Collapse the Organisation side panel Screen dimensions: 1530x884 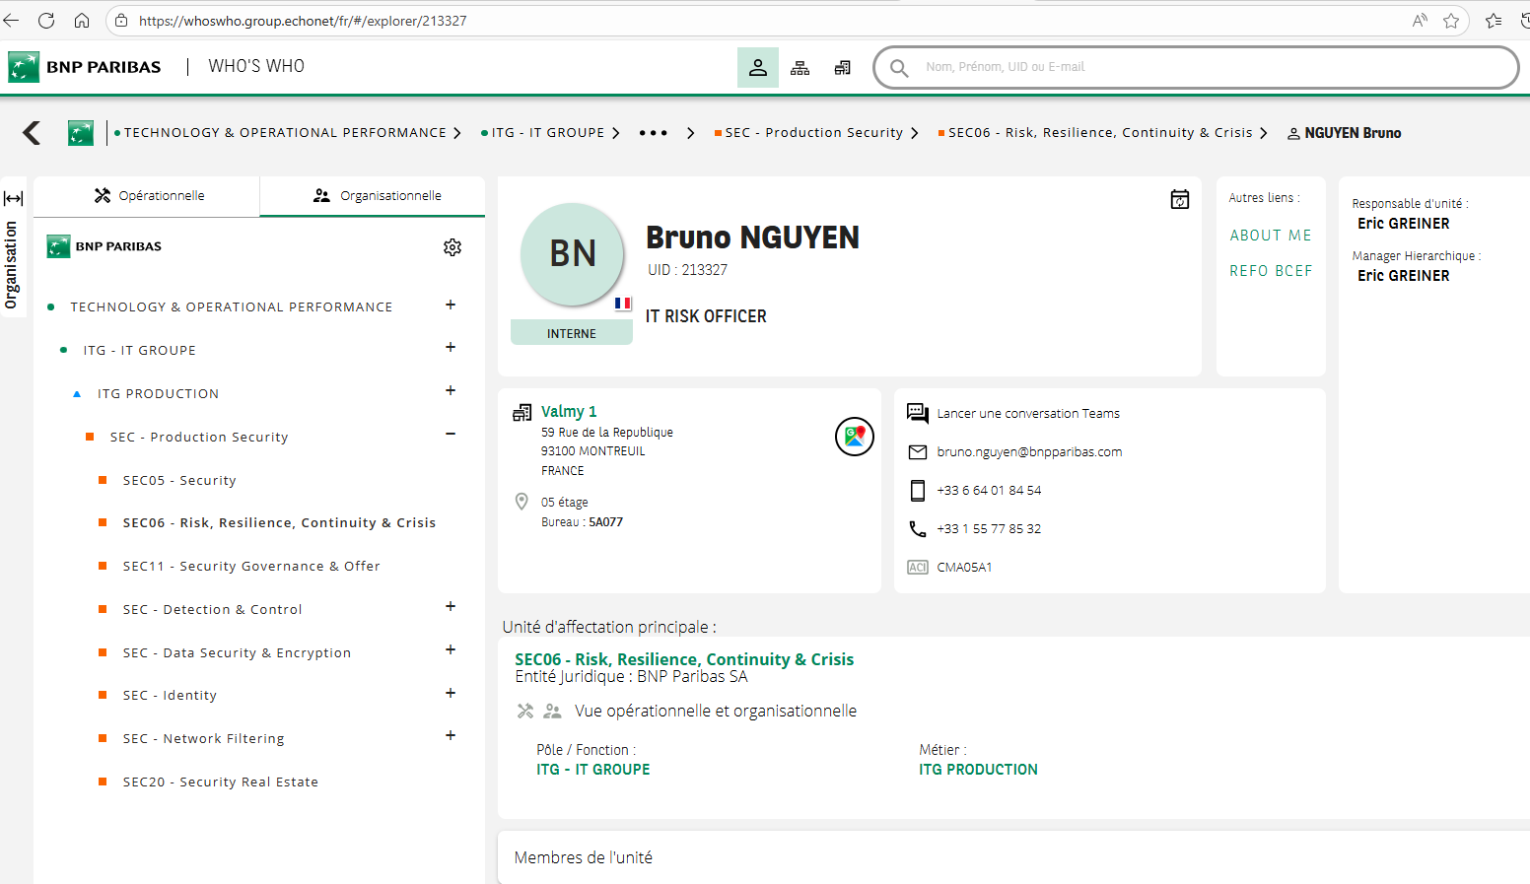(14, 198)
